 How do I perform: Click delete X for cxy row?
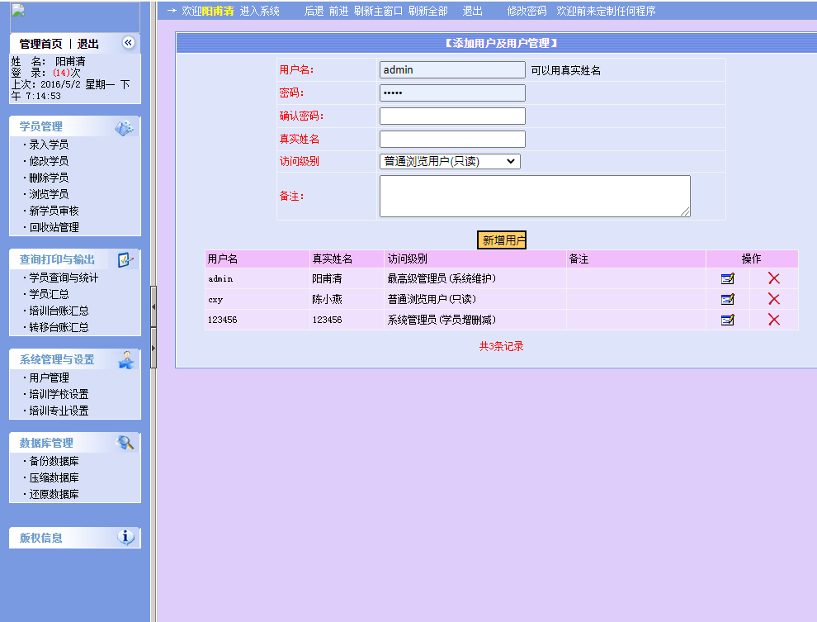(x=774, y=299)
